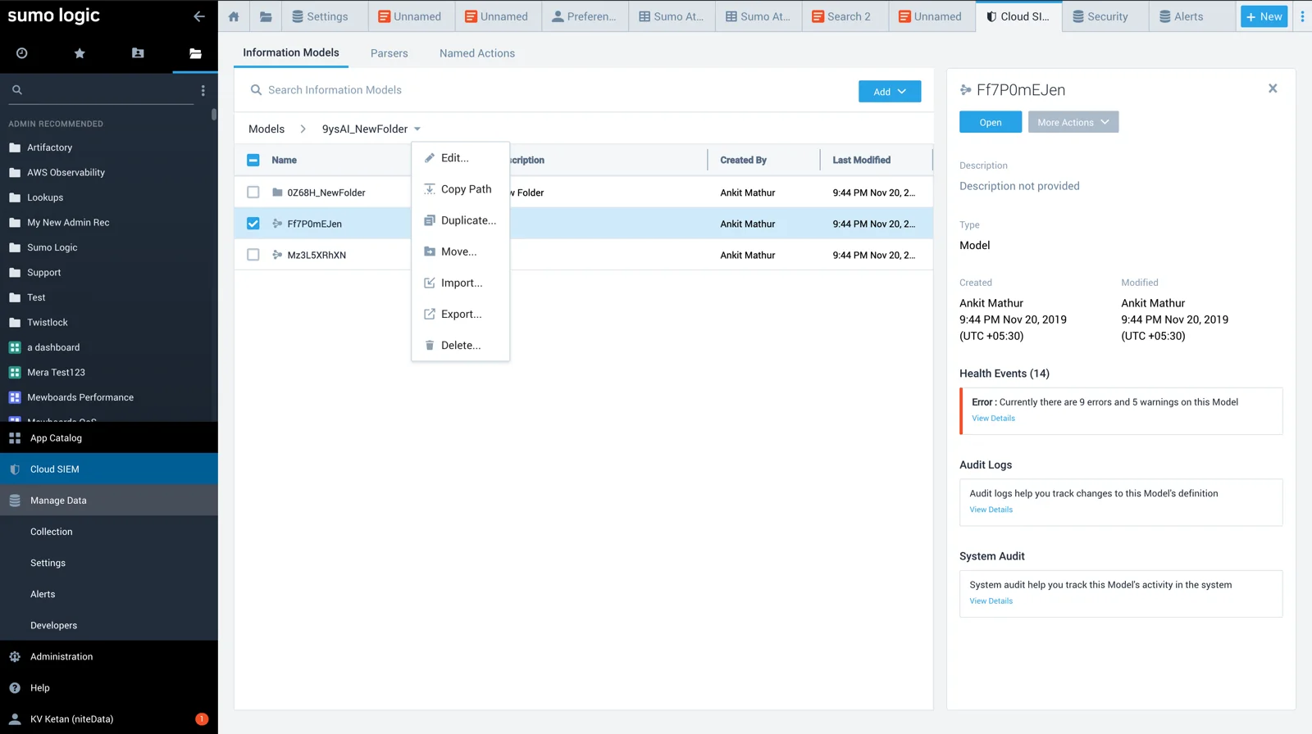Viewport: 1312px width, 734px height.
Task: Click the trash icon for Delete
Action: tap(429, 346)
